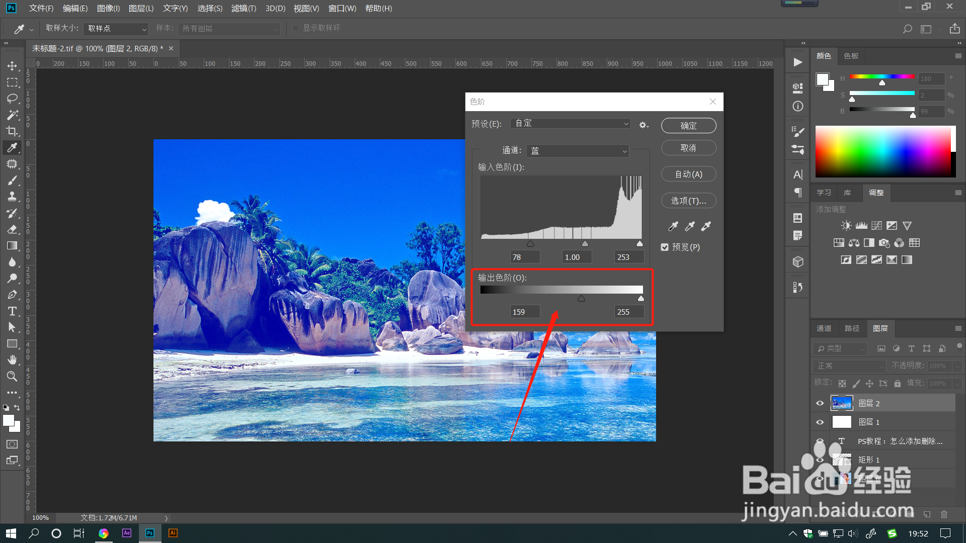Viewport: 966px width, 543px height.
Task: Select the Move tool
Action: (12, 66)
